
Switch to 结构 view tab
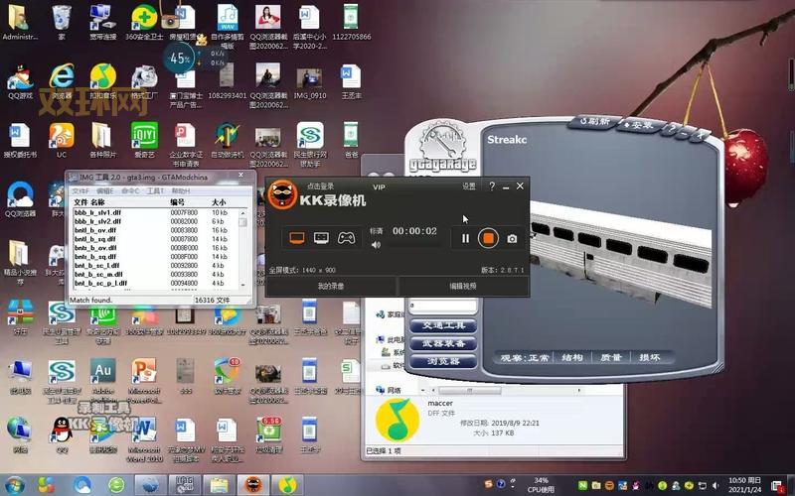(x=572, y=357)
